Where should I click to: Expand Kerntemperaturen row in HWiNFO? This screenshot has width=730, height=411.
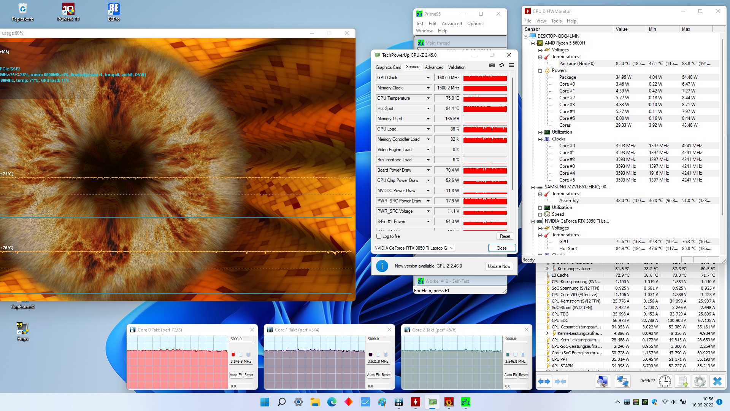(x=547, y=269)
